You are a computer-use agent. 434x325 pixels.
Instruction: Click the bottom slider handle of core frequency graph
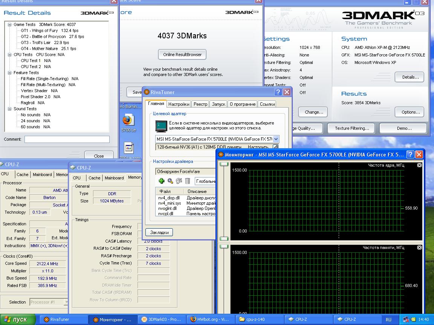[224, 238]
